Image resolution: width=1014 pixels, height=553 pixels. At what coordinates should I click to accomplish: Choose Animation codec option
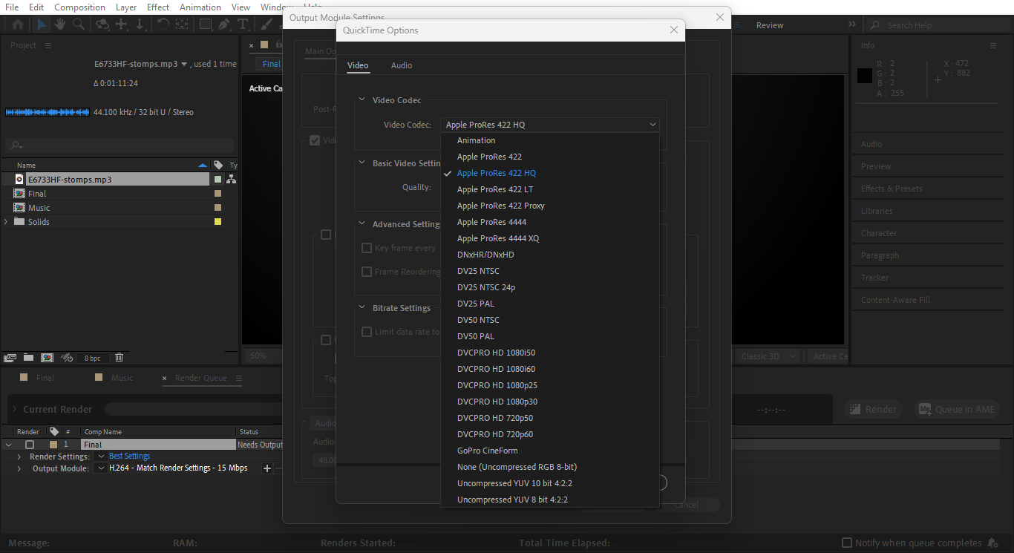pos(550,140)
